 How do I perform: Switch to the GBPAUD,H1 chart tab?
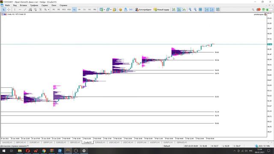(182, 142)
